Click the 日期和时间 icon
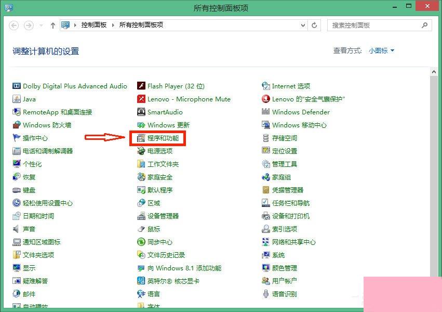Viewport: 442px width, 312px height. [17, 216]
